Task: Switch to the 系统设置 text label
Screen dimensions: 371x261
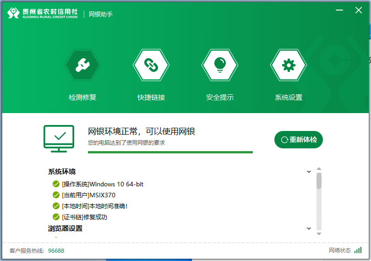Action: [289, 98]
